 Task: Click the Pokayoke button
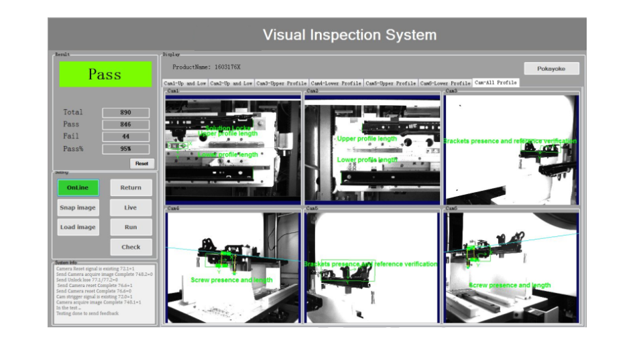[551, 69]
